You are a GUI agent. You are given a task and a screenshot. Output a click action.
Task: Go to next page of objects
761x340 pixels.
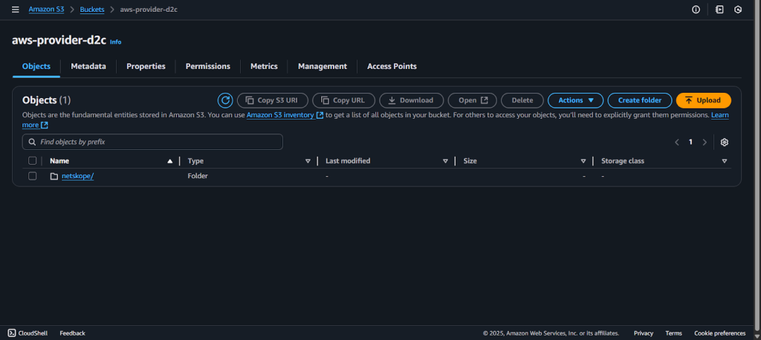[705, 142]
